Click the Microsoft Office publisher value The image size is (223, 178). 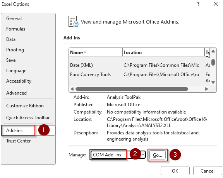click(124, 105)
